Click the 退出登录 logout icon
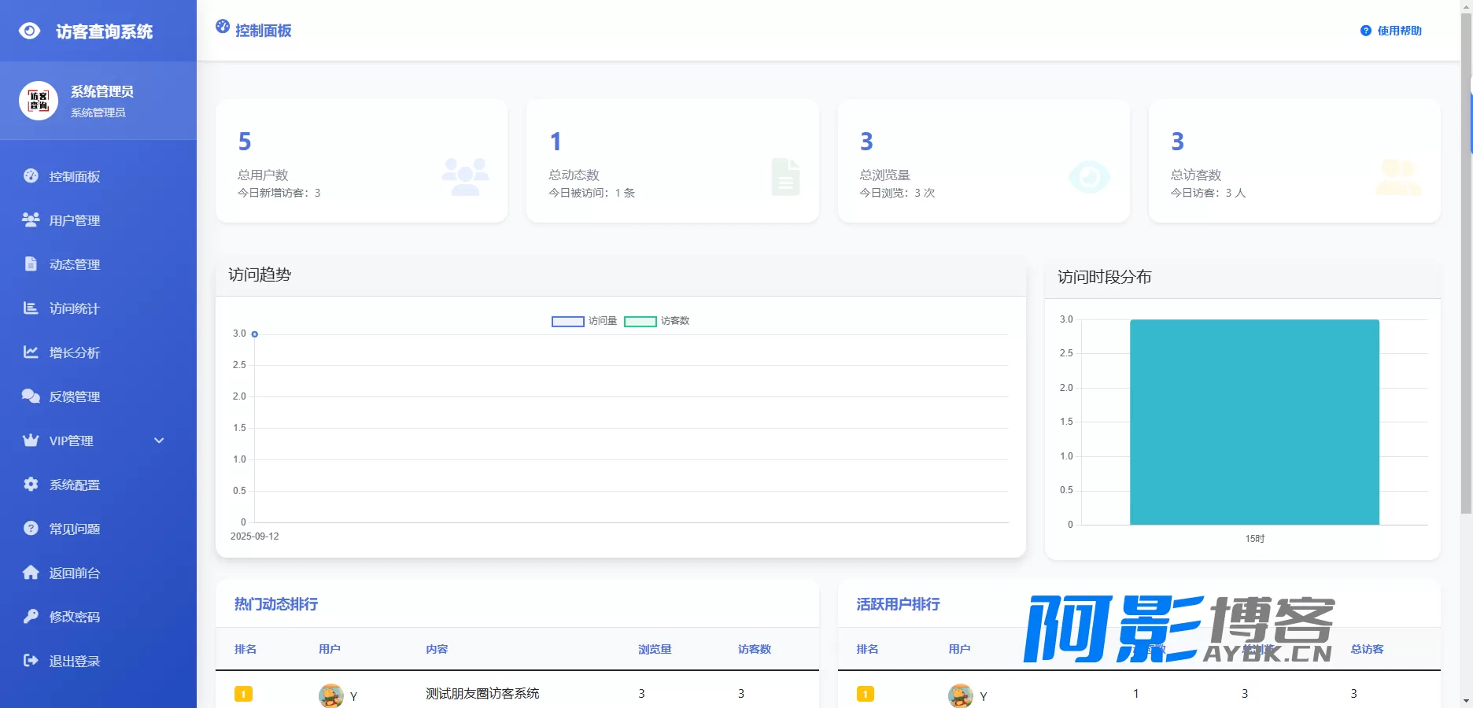Screen dimensions: 1473x708 tap(31, 660)
